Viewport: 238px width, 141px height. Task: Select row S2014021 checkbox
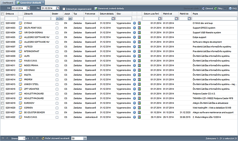(x=2, y=112)
